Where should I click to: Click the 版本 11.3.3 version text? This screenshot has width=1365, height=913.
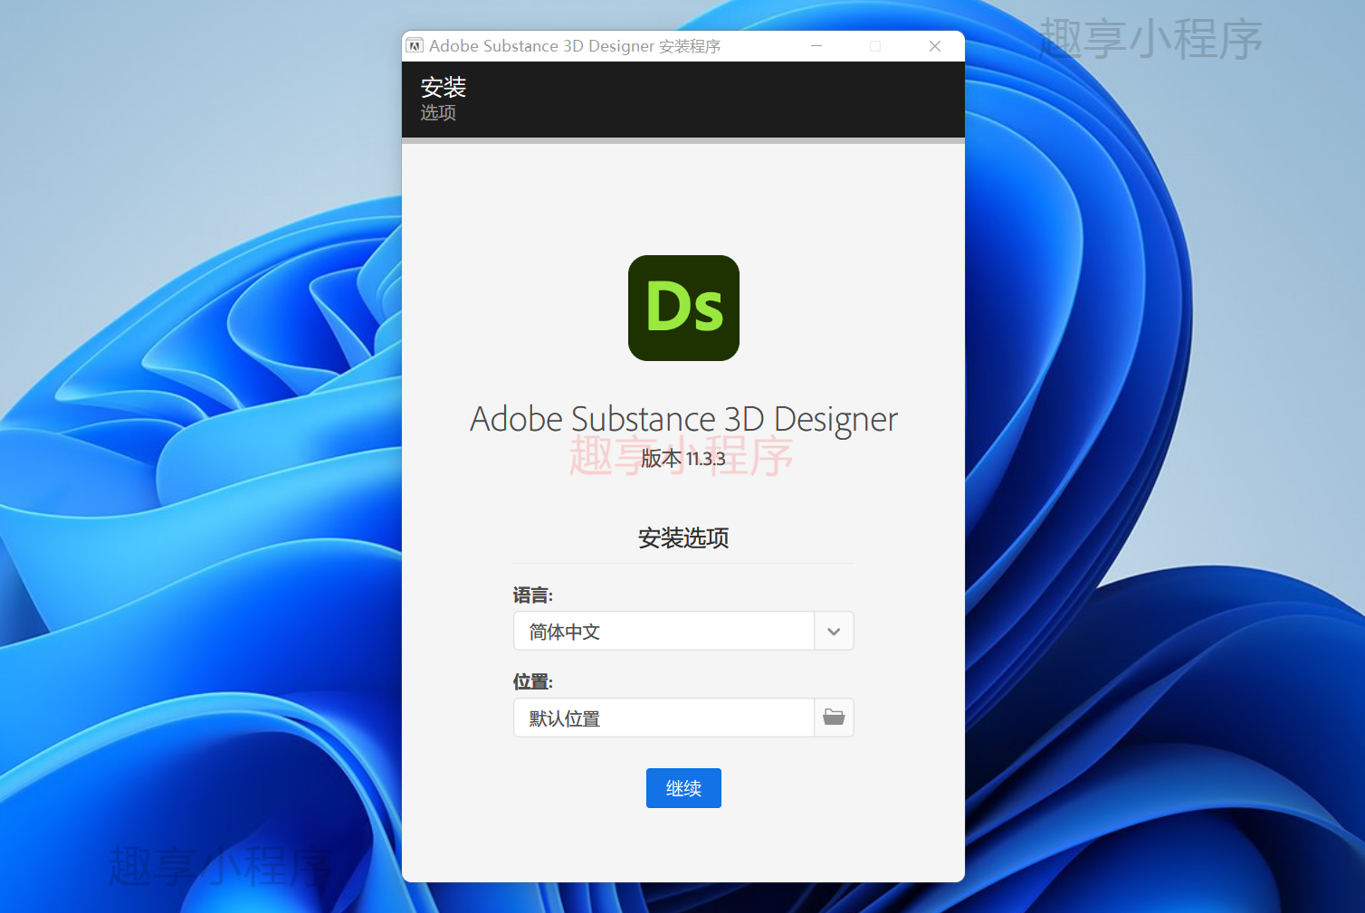click(x=683, y=459)
